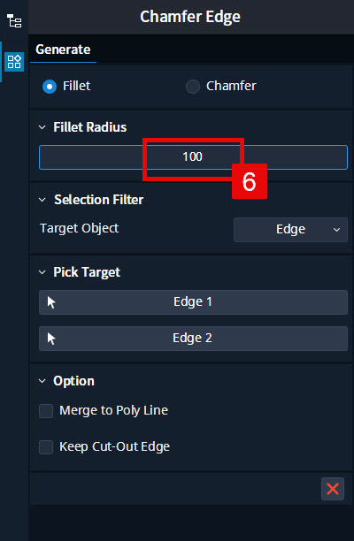The height and width of the screenshot is (541, 354).
Task: Click the cursor pick icon for Edge 1
Action: (51, 302)
